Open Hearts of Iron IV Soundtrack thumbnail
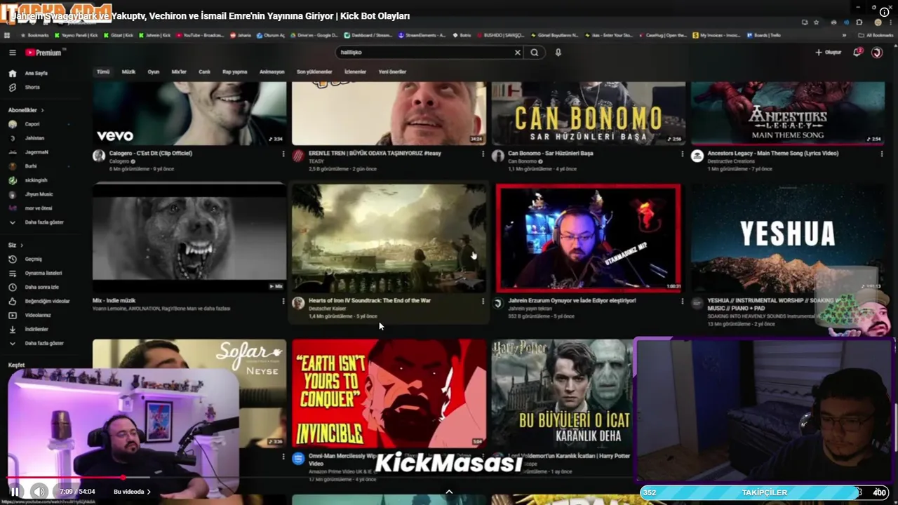The height and width of the screenshot is (505, 898). pyautogui.click(x=389, y=238)
